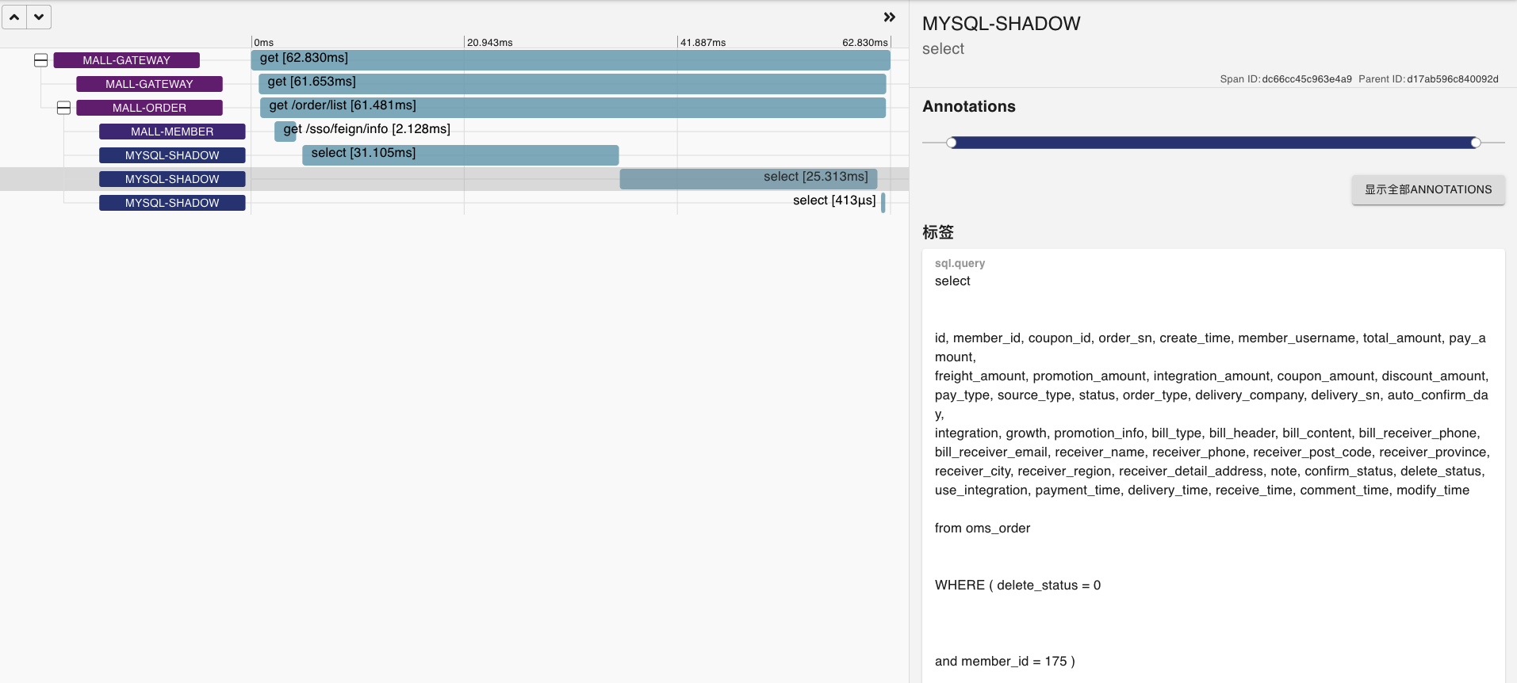Screen dimensions: 1517x683
Task: Select the MALL-ORDER service label
Action: click(149, 108)
